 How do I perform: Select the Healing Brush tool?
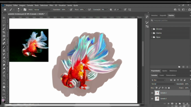(x=4, y=43)
